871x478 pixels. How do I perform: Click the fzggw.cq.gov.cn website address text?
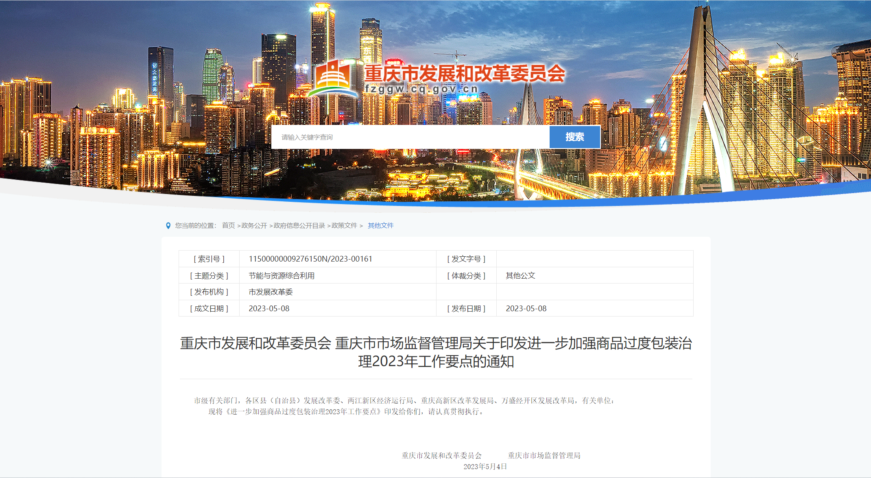pos(421,89)
